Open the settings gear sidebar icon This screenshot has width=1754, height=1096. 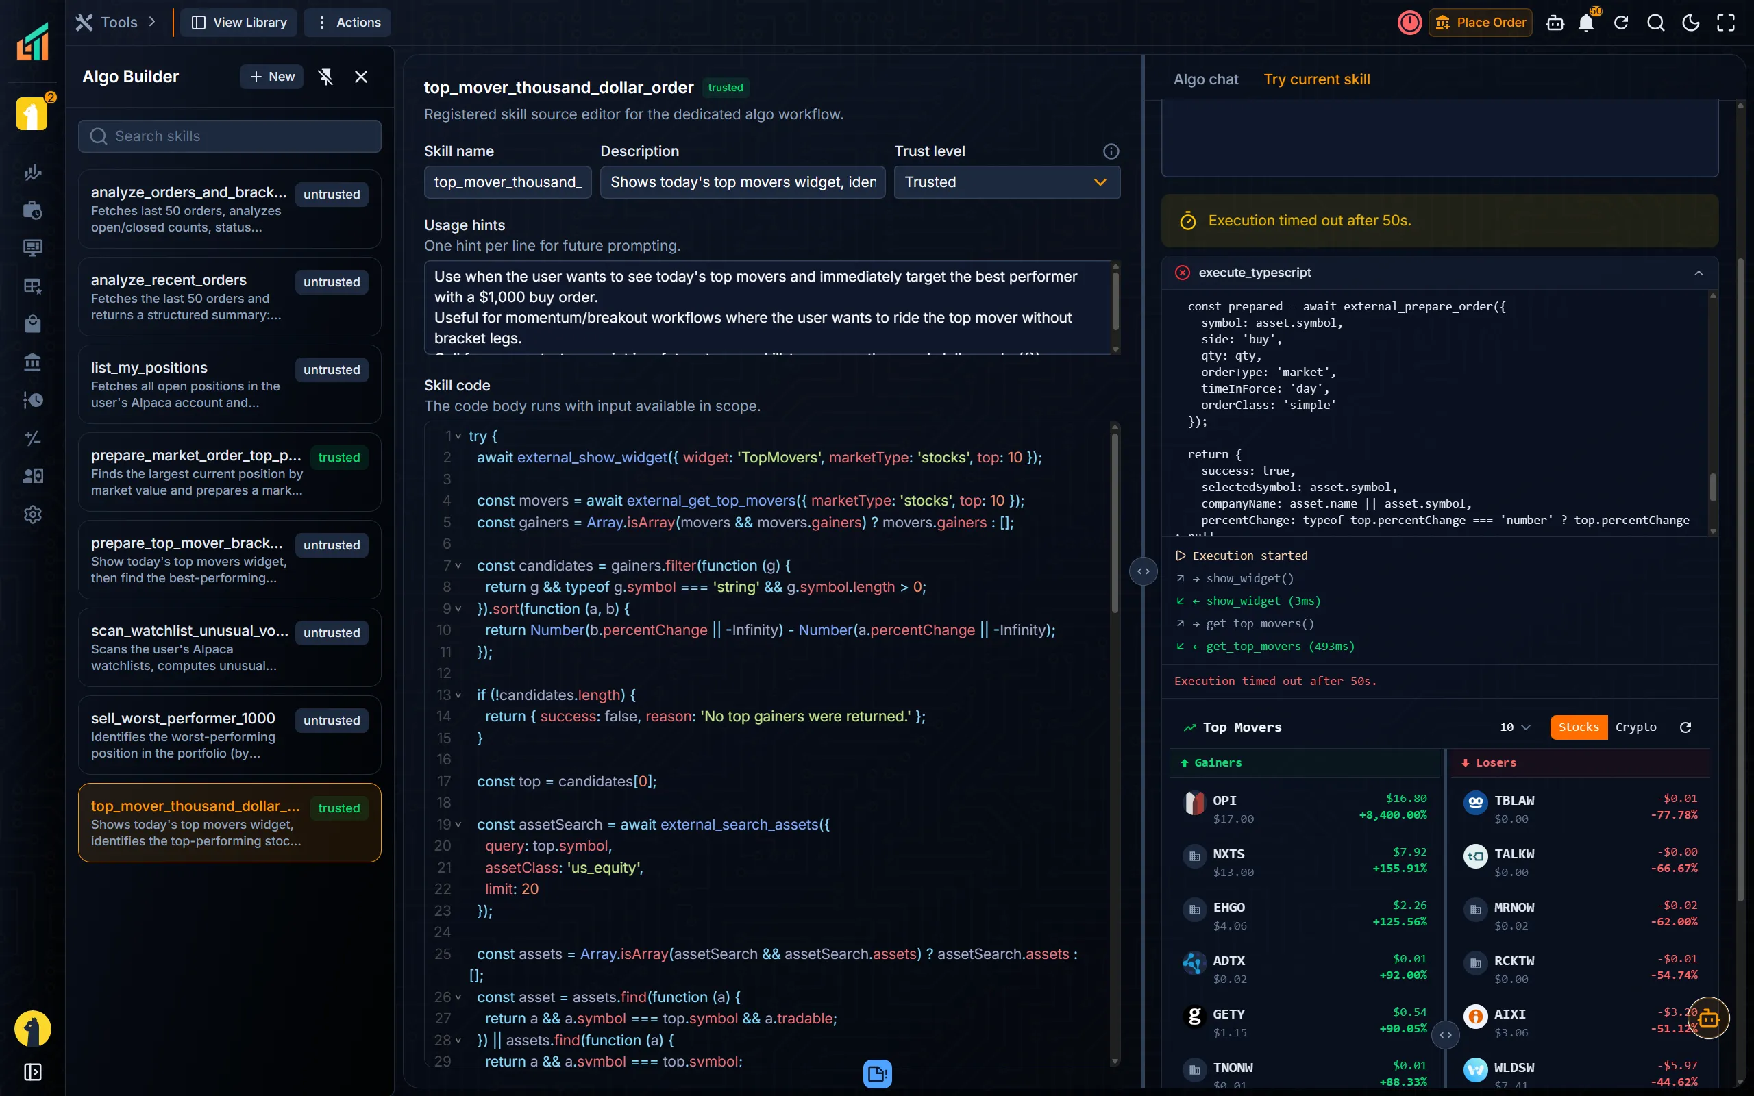tap(33, 514)
